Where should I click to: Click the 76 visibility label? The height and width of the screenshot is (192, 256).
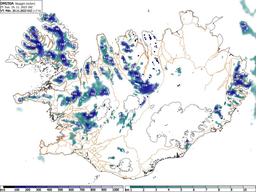tap(38, 44)
